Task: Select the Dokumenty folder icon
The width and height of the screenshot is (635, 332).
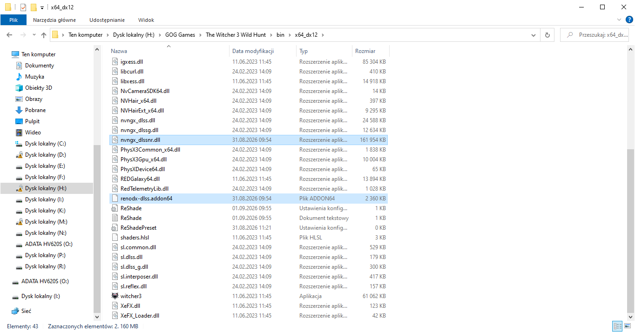Action: coord(19,66)
